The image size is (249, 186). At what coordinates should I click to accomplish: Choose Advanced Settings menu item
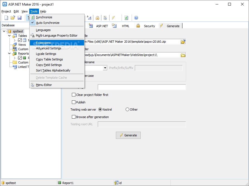(x=57, y=48)
